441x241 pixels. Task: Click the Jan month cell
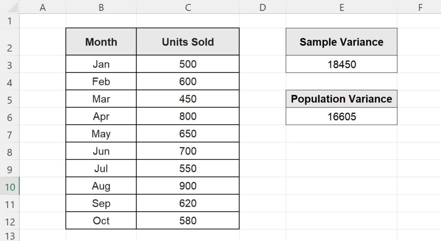[101, 64]
